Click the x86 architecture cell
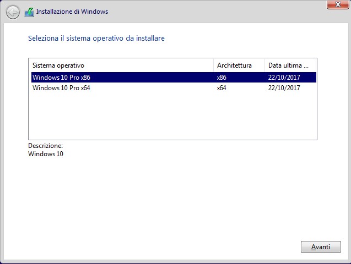 (x=222, y=78)
